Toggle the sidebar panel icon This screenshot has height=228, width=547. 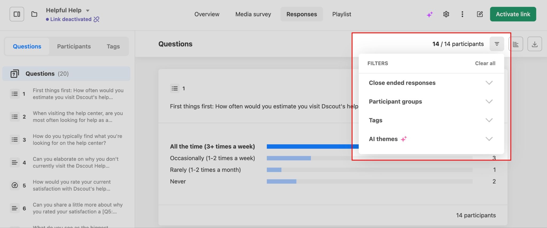coord(17,14)
